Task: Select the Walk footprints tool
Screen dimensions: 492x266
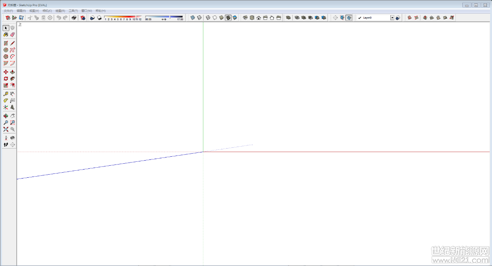Action: [6, 144]
